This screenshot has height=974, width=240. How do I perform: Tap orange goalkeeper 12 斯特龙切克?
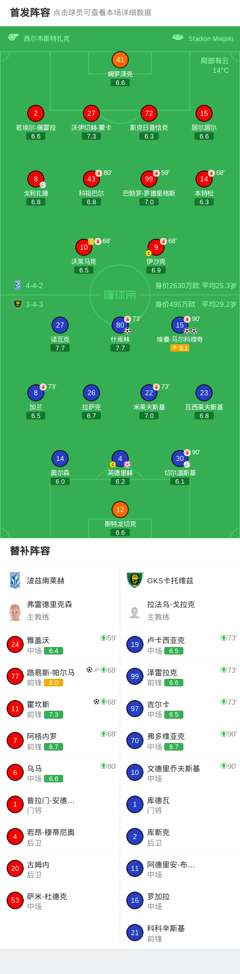point(120,509)
